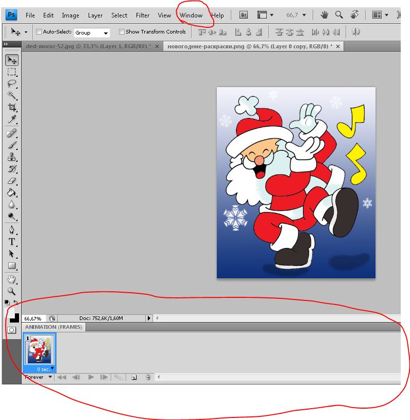Image resolution: width=410 pixels, height=420 pixels.
Task: Select the Healing Brush tool
Action: (x=12, y=133)
